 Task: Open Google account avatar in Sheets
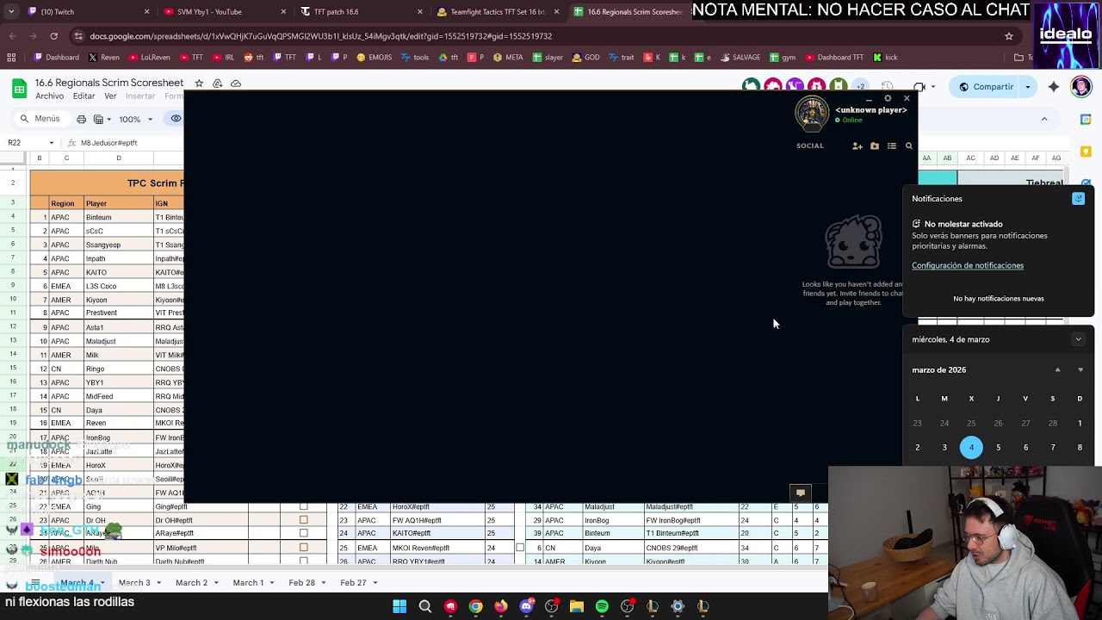1081,87
